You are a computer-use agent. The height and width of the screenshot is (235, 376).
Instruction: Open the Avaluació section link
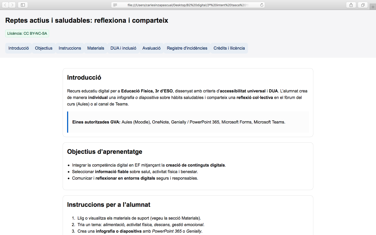[x=151, y=48]
